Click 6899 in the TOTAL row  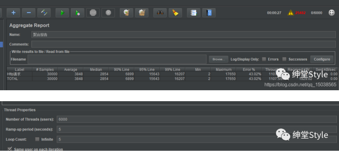[x=130, y=79]
